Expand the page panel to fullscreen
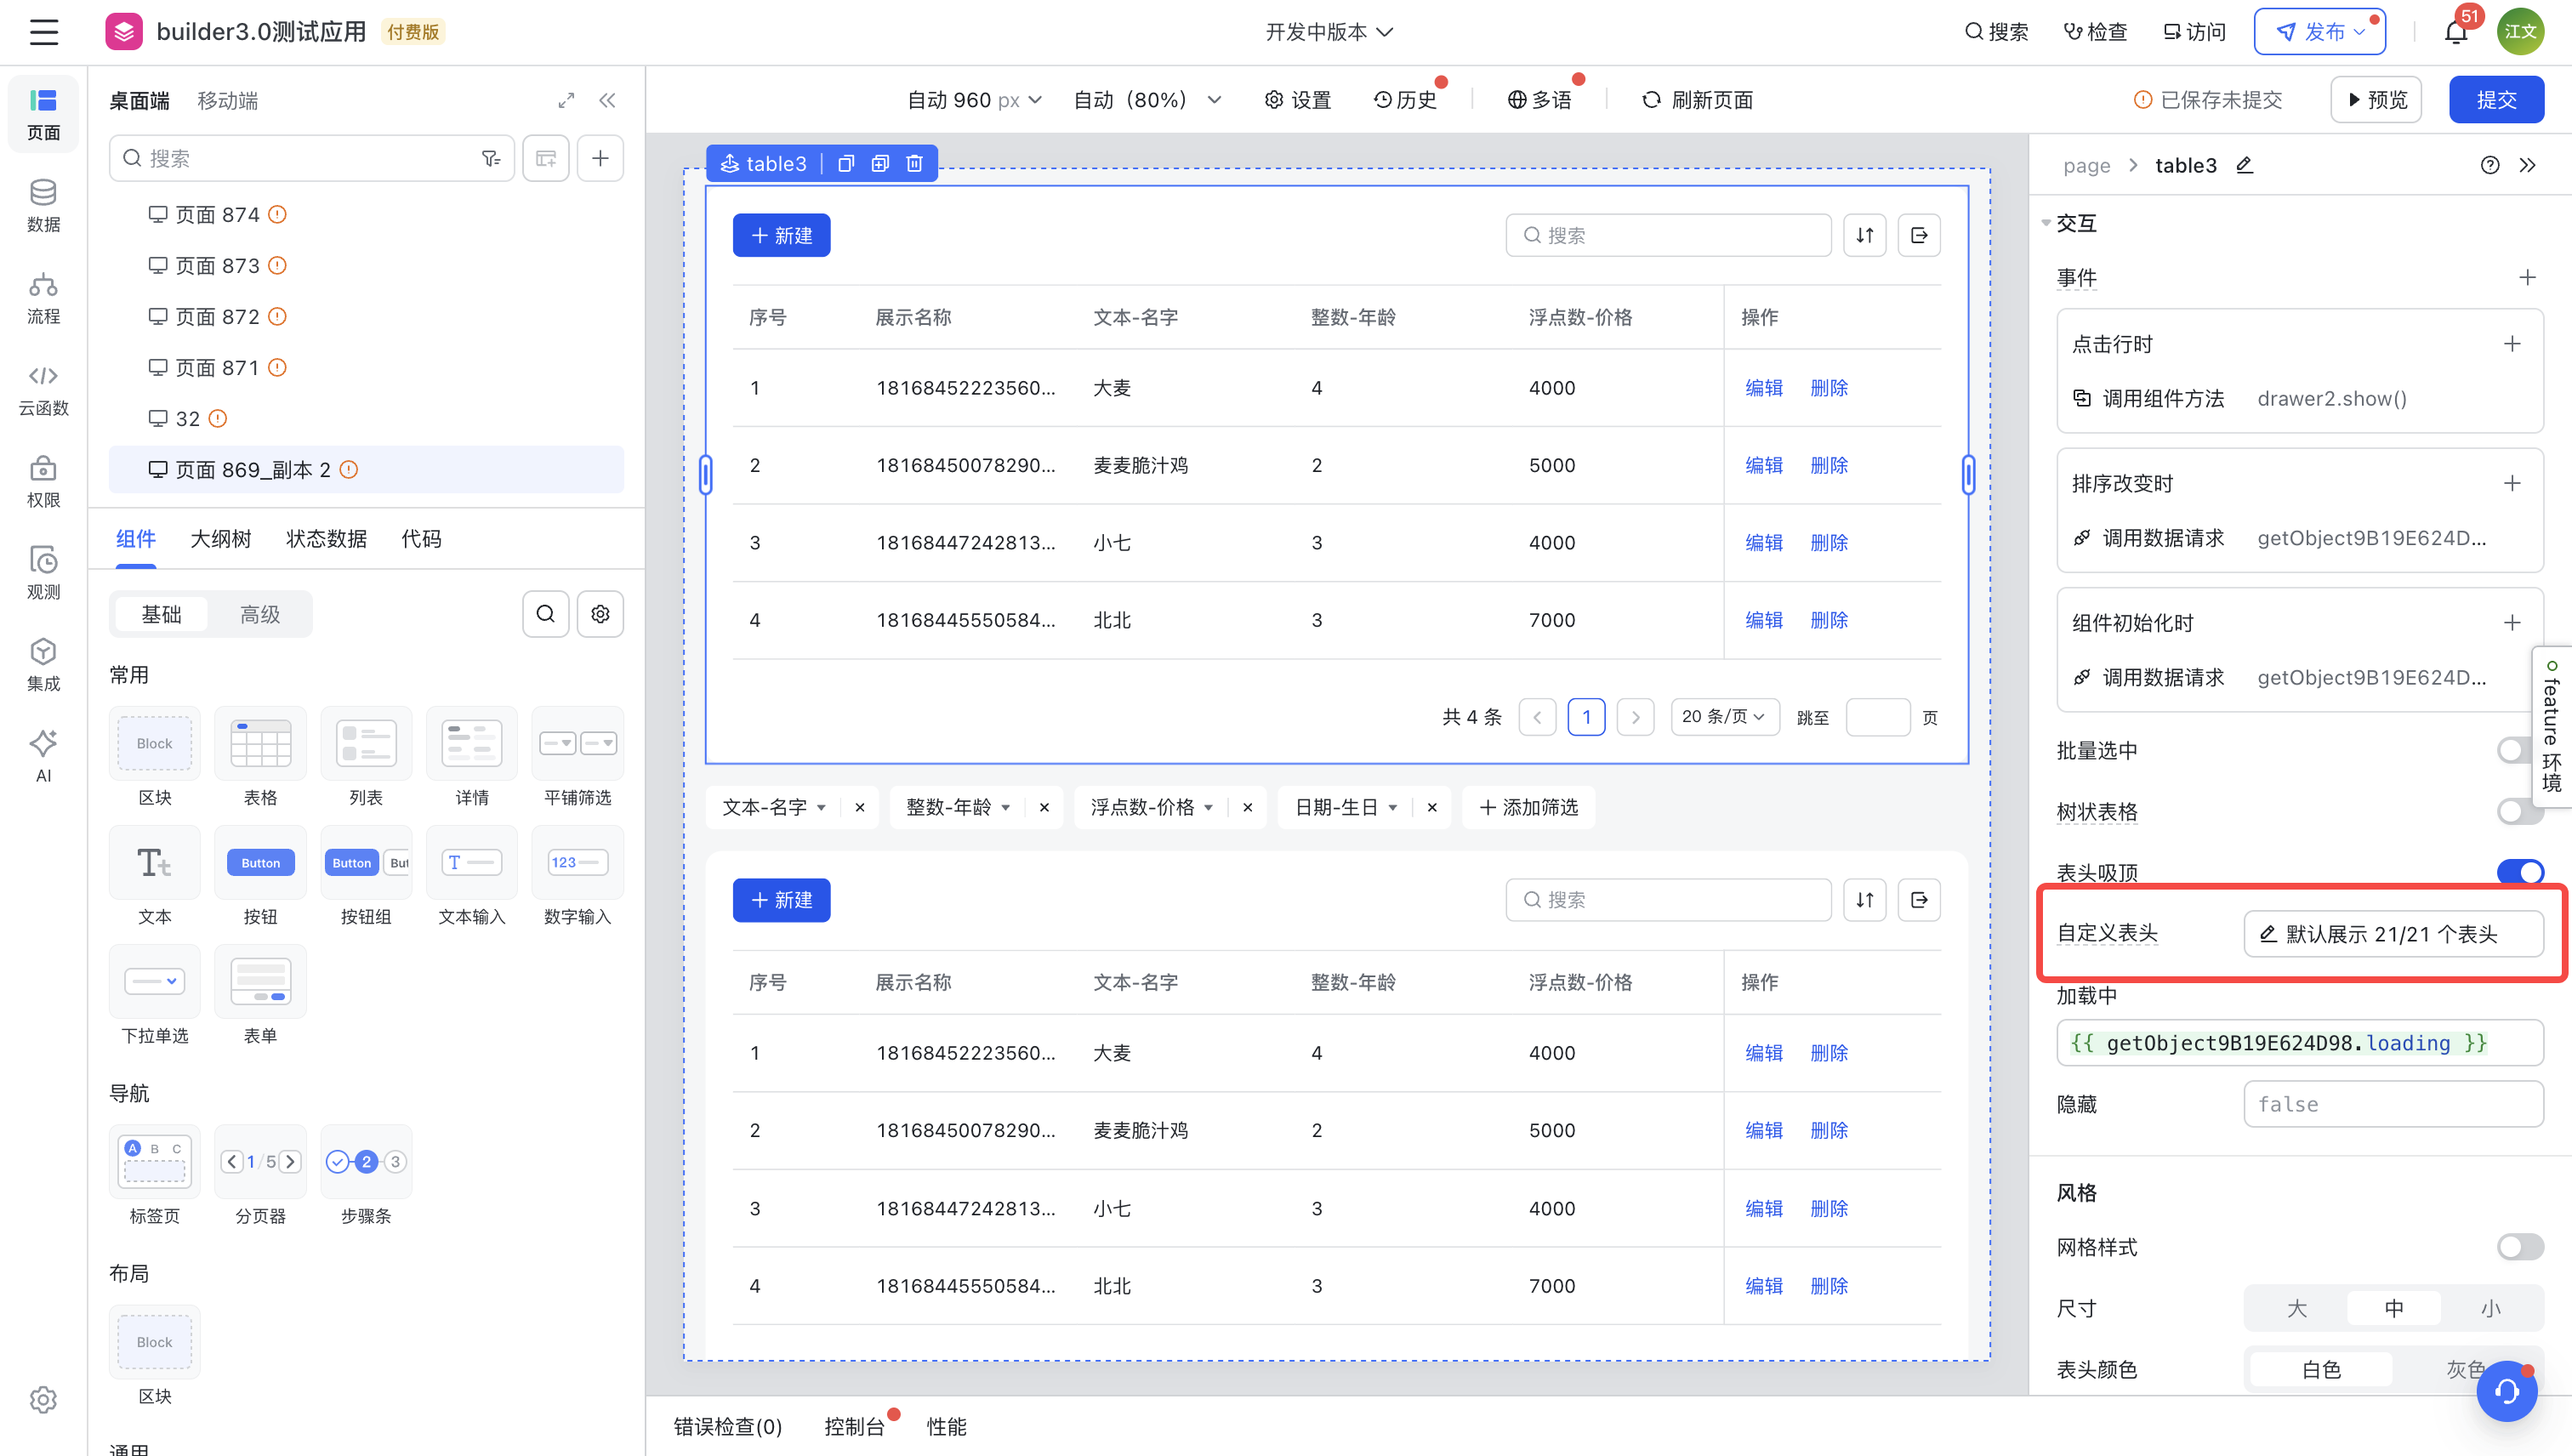This screenshot has width=2572, height=1456. point(566,100)
